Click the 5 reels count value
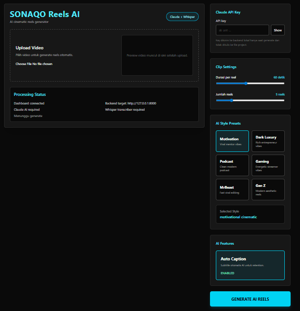 click(280, 95)
